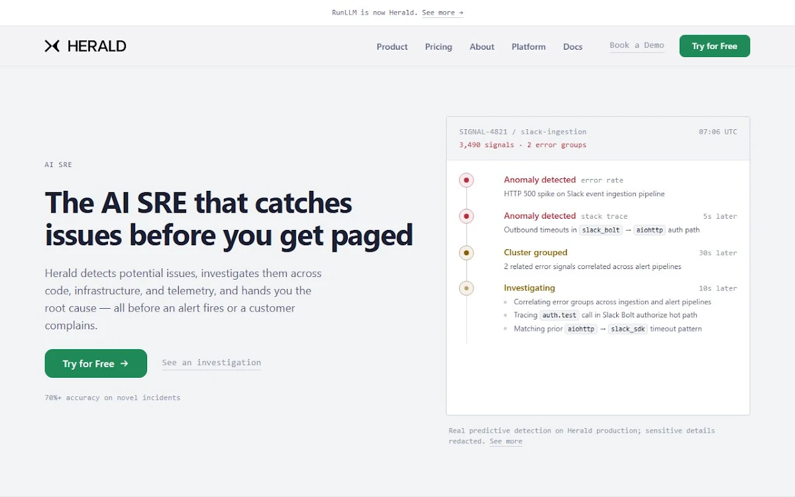795x497 pixels.
Task: Click the hero Try for Free button
Action: point(96,363)
